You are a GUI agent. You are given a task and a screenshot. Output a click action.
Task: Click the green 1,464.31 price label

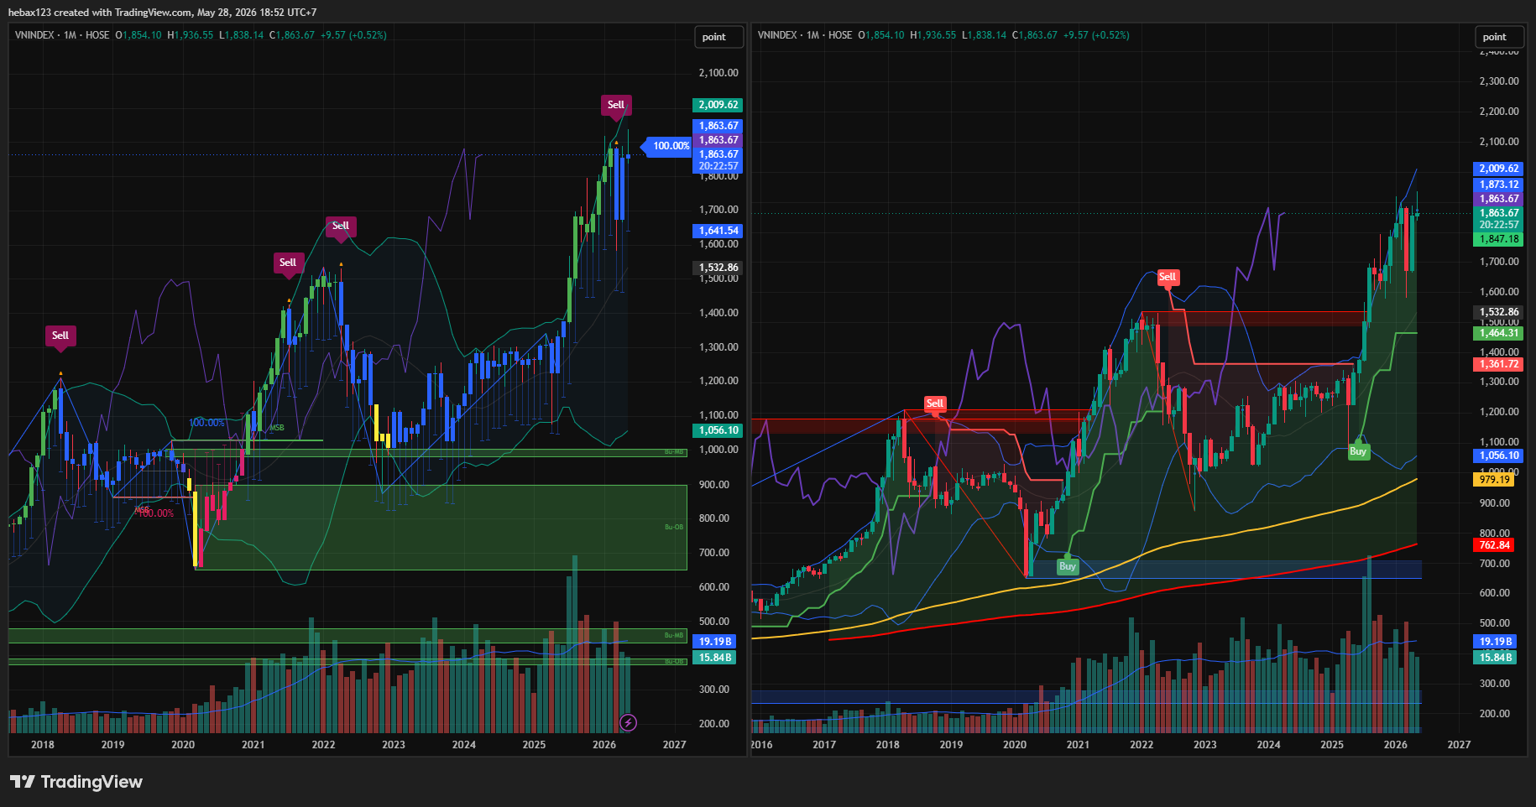1498,333
